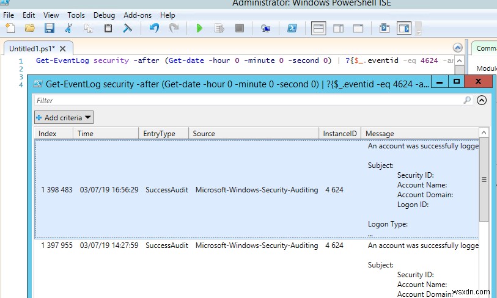
Task: Open the Add-ons menu
Action: click(x=138, y=15)
